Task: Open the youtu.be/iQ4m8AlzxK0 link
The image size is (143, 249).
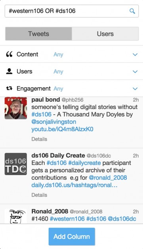Action: [62, 129]
